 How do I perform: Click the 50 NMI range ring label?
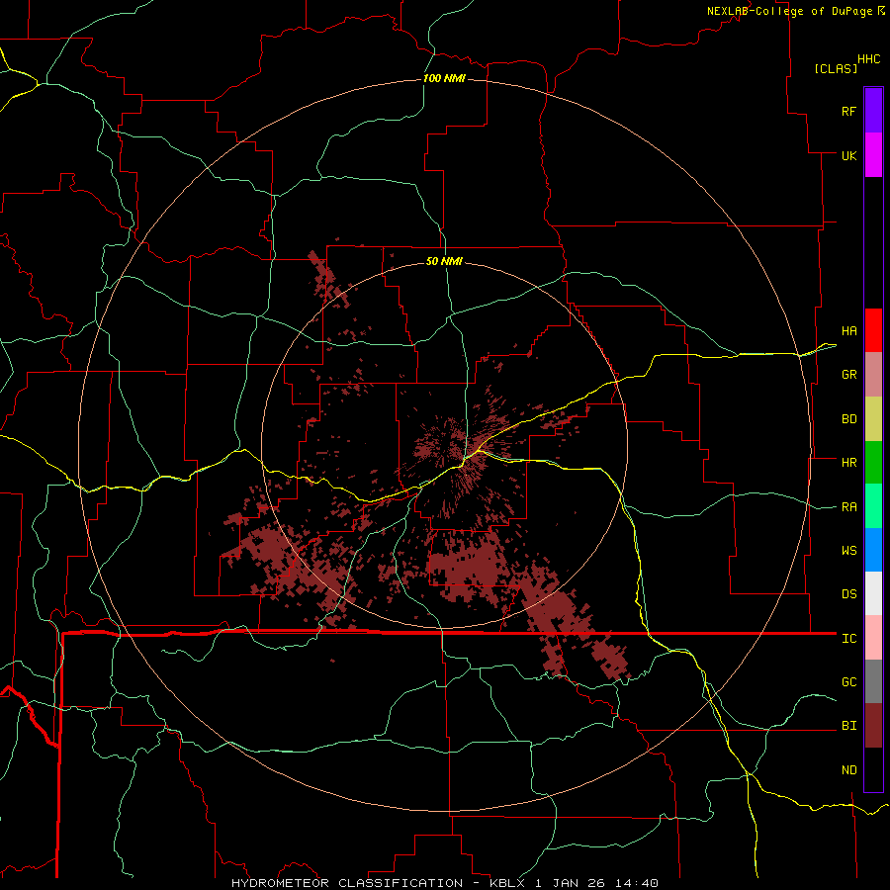pos(444,261)
